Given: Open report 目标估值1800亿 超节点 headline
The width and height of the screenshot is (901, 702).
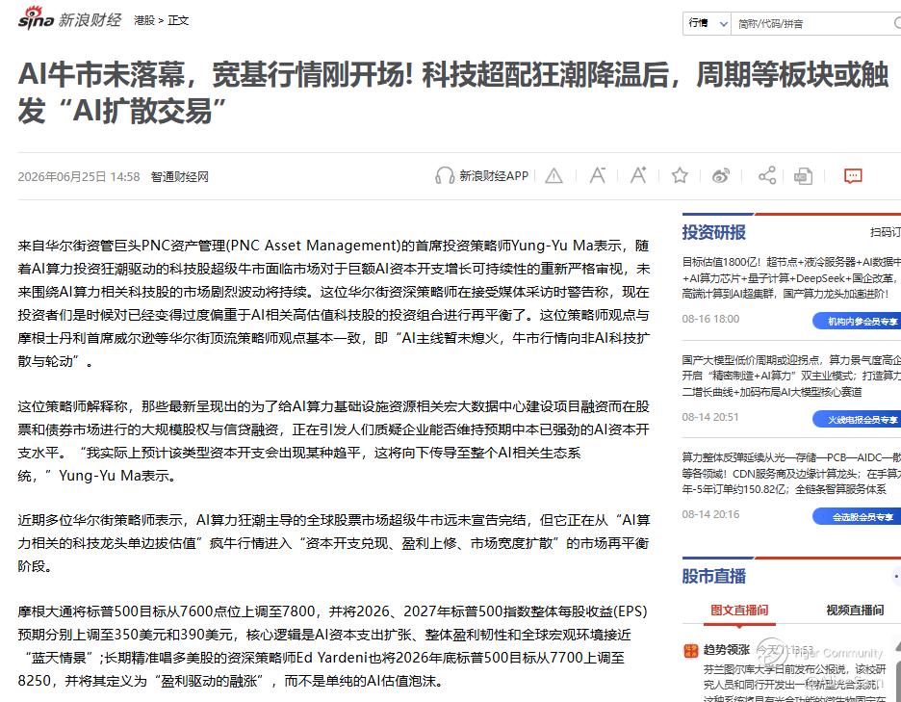Looking at the screenshot, I should [x=791, y=277].
